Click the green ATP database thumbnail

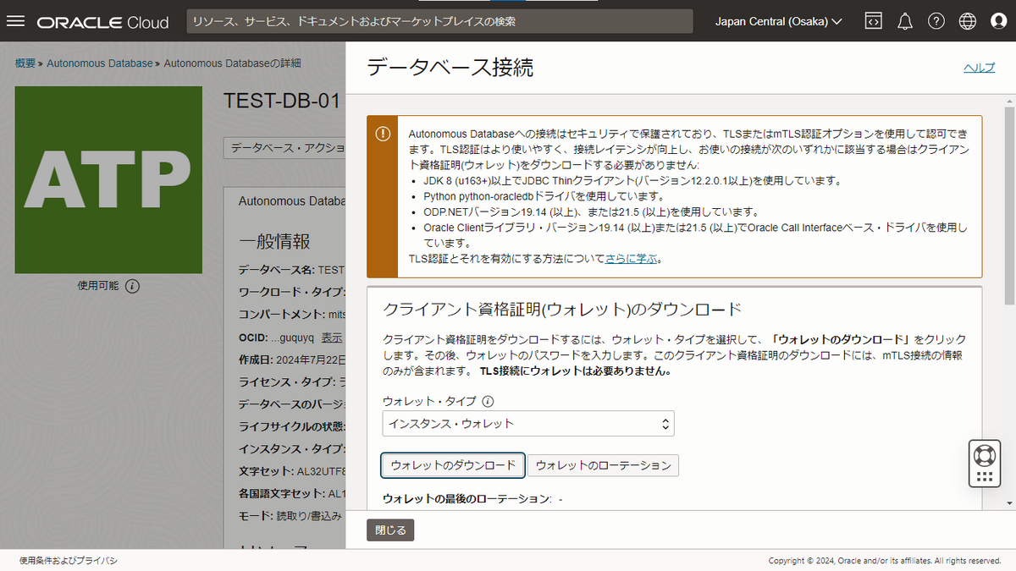(x=108, y=179)
